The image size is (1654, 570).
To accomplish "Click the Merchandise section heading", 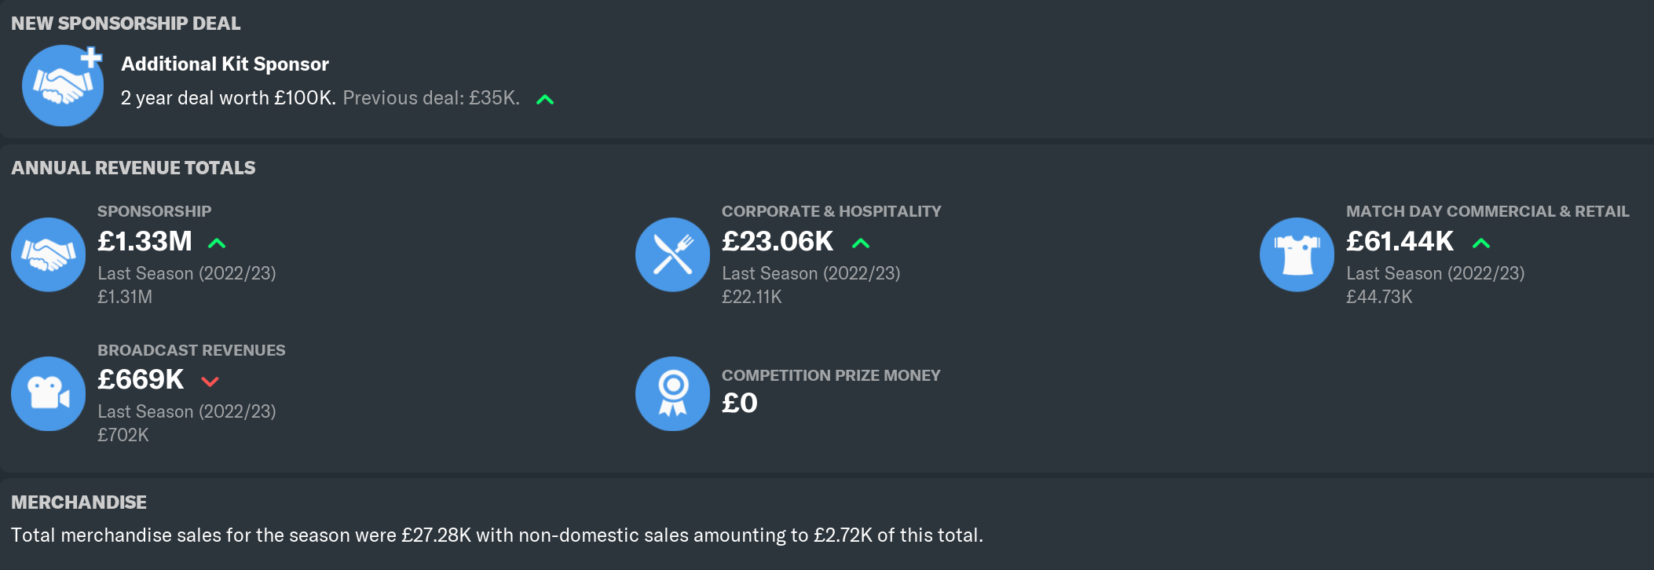I will [x=79, y=502].
